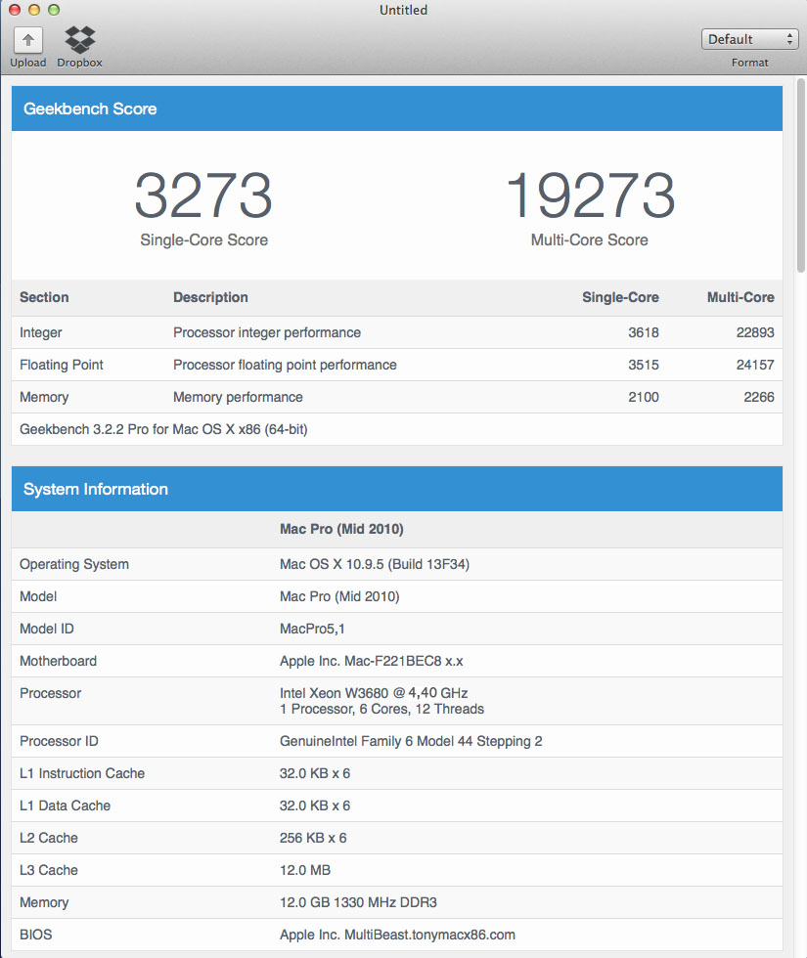Click the Multi-Core Score caption
807x958 pixels.
589,240
